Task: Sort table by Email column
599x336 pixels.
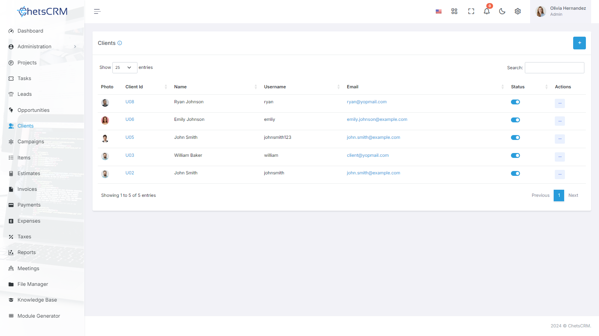Action: 426,87
